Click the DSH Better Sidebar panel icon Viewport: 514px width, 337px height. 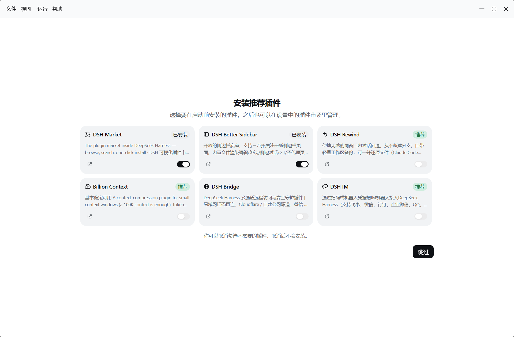click(x=206, y=135)
